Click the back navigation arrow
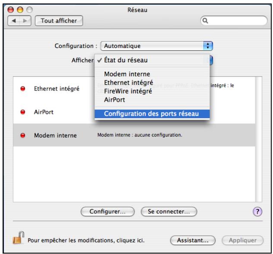 [x=14, y=21]
